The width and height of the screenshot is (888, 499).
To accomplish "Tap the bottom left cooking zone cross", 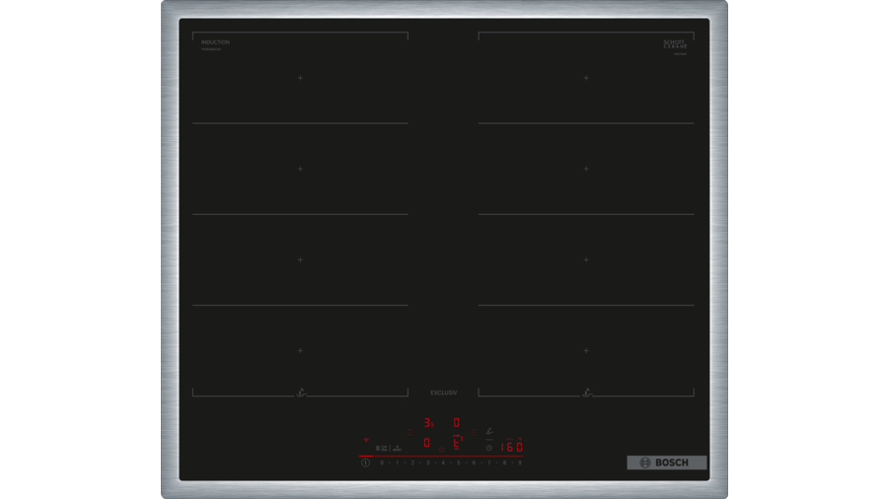I will [301, 350].
